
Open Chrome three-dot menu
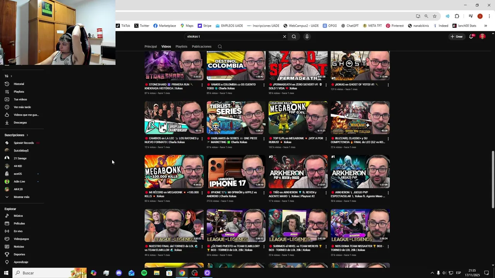pyautogui.click(x=490, y=16)
